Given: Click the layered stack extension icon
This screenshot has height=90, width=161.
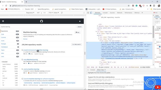Looking at the screenshot, I should (150, 6).
